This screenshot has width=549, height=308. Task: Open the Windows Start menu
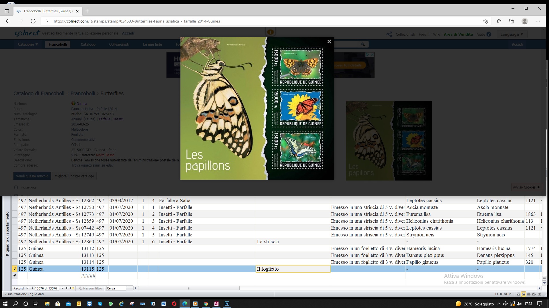tap(5, 304)
